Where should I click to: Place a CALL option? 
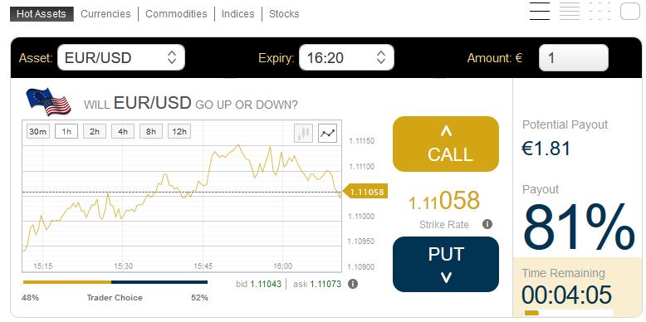coord(446,144)
